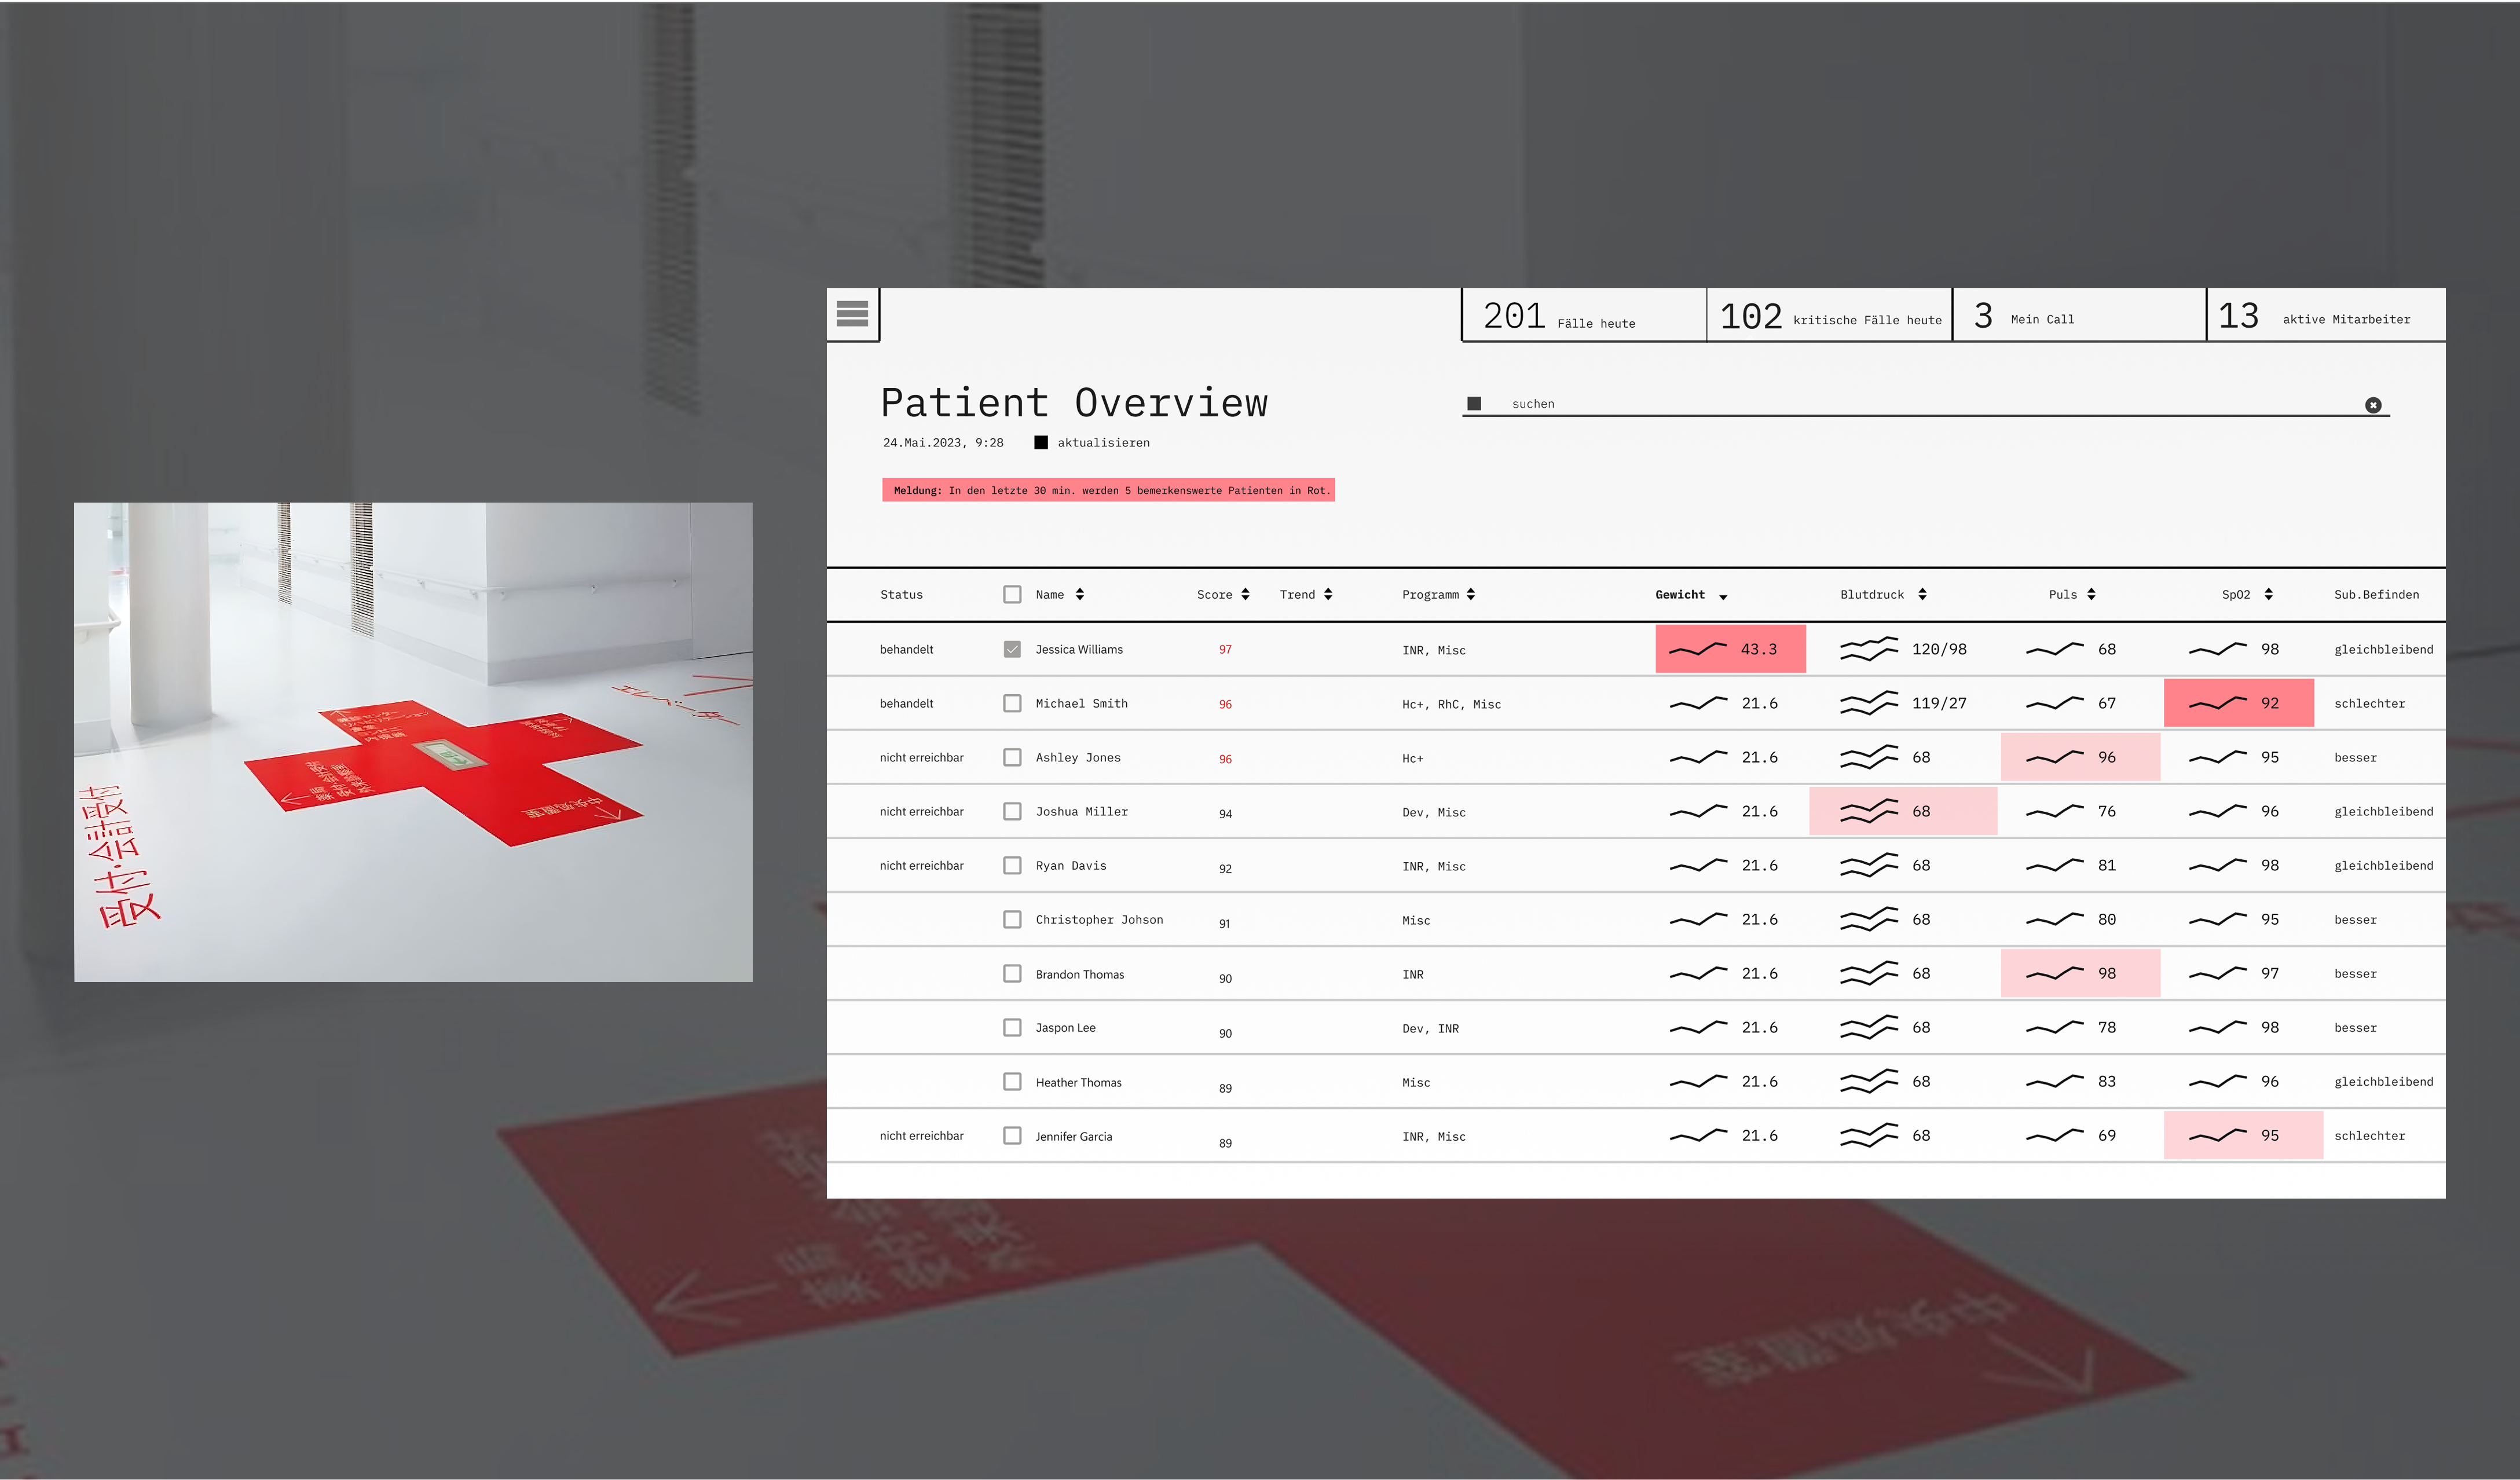The width and height of the screenshot is (2520, 1480).
Task: Click the black square aktualisieren icon
Action: tap(1041, 442)
